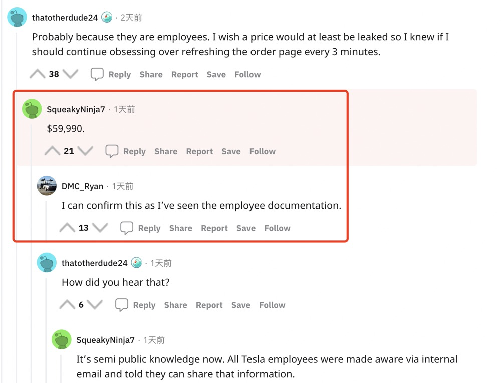Image resolution: width=501 pixels, height=383 pixels.
Task: Open thatotherdude24's profile from top comment
Action: click(x=65, y=18)
